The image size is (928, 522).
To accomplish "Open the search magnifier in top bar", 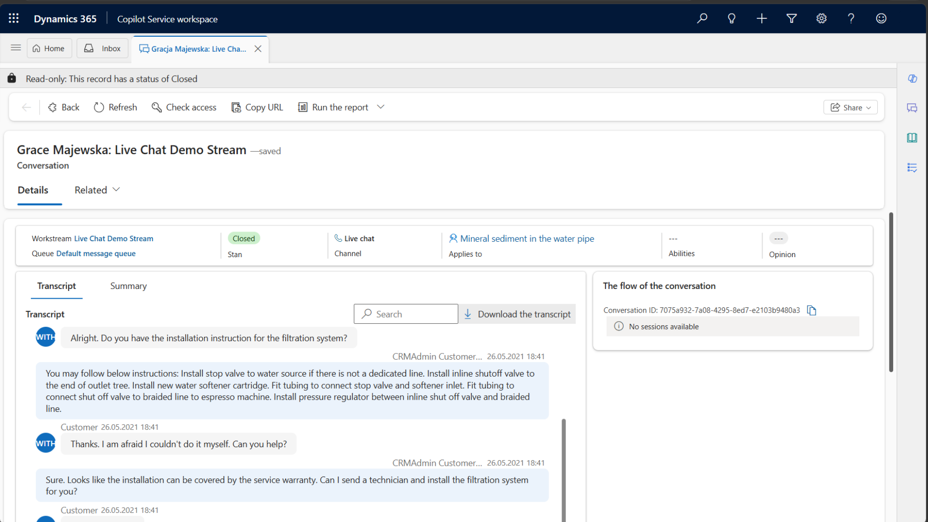I will tap(702, 18).
